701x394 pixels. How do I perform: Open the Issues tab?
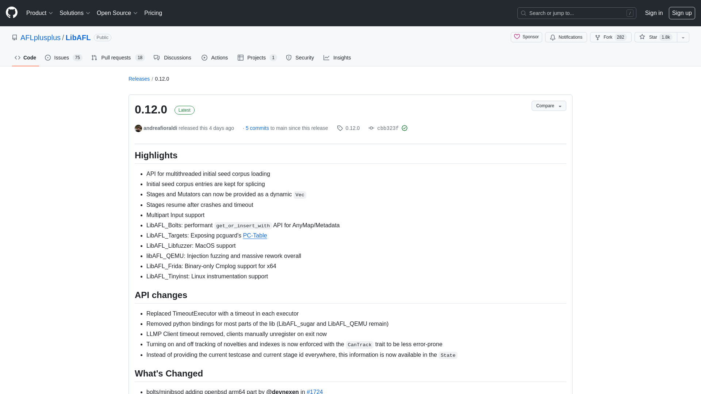click(64, 58)
